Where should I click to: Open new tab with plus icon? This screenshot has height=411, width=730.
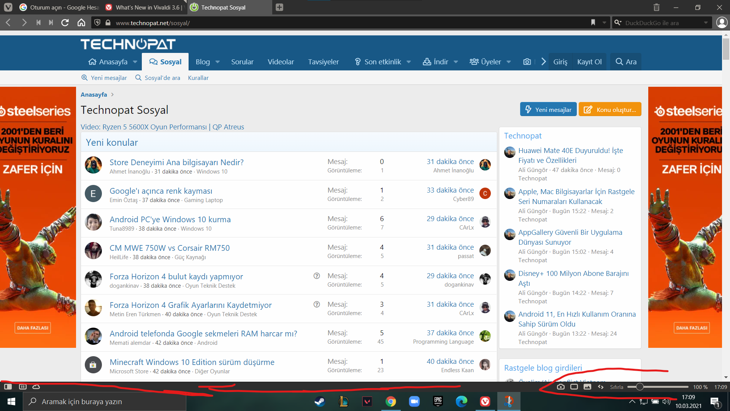(x=279, y=7)
